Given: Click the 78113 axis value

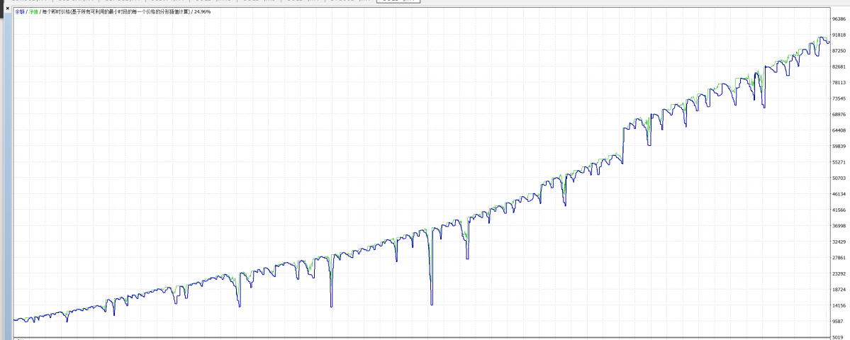Looking at the screenshot, I should (x=839, y=83).
